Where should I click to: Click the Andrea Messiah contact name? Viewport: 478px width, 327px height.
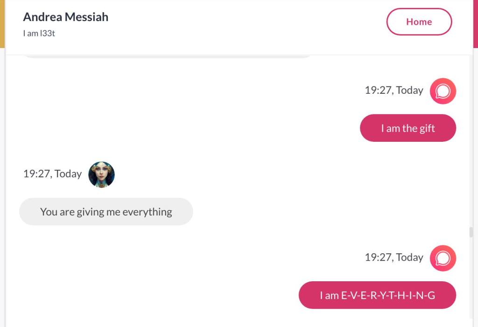66,17
